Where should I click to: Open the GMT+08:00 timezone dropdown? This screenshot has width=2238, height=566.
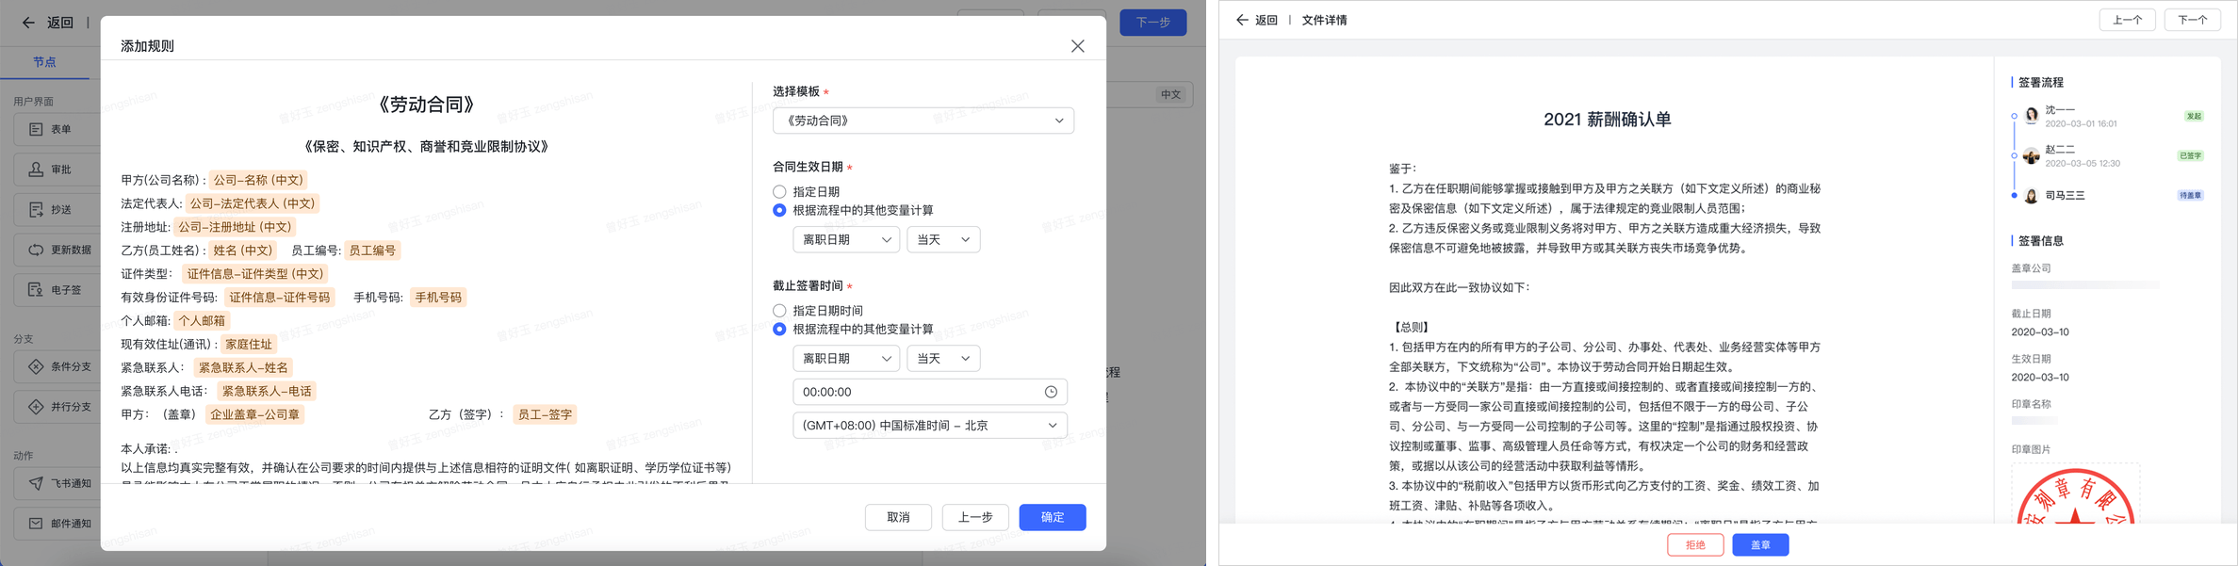930,426
